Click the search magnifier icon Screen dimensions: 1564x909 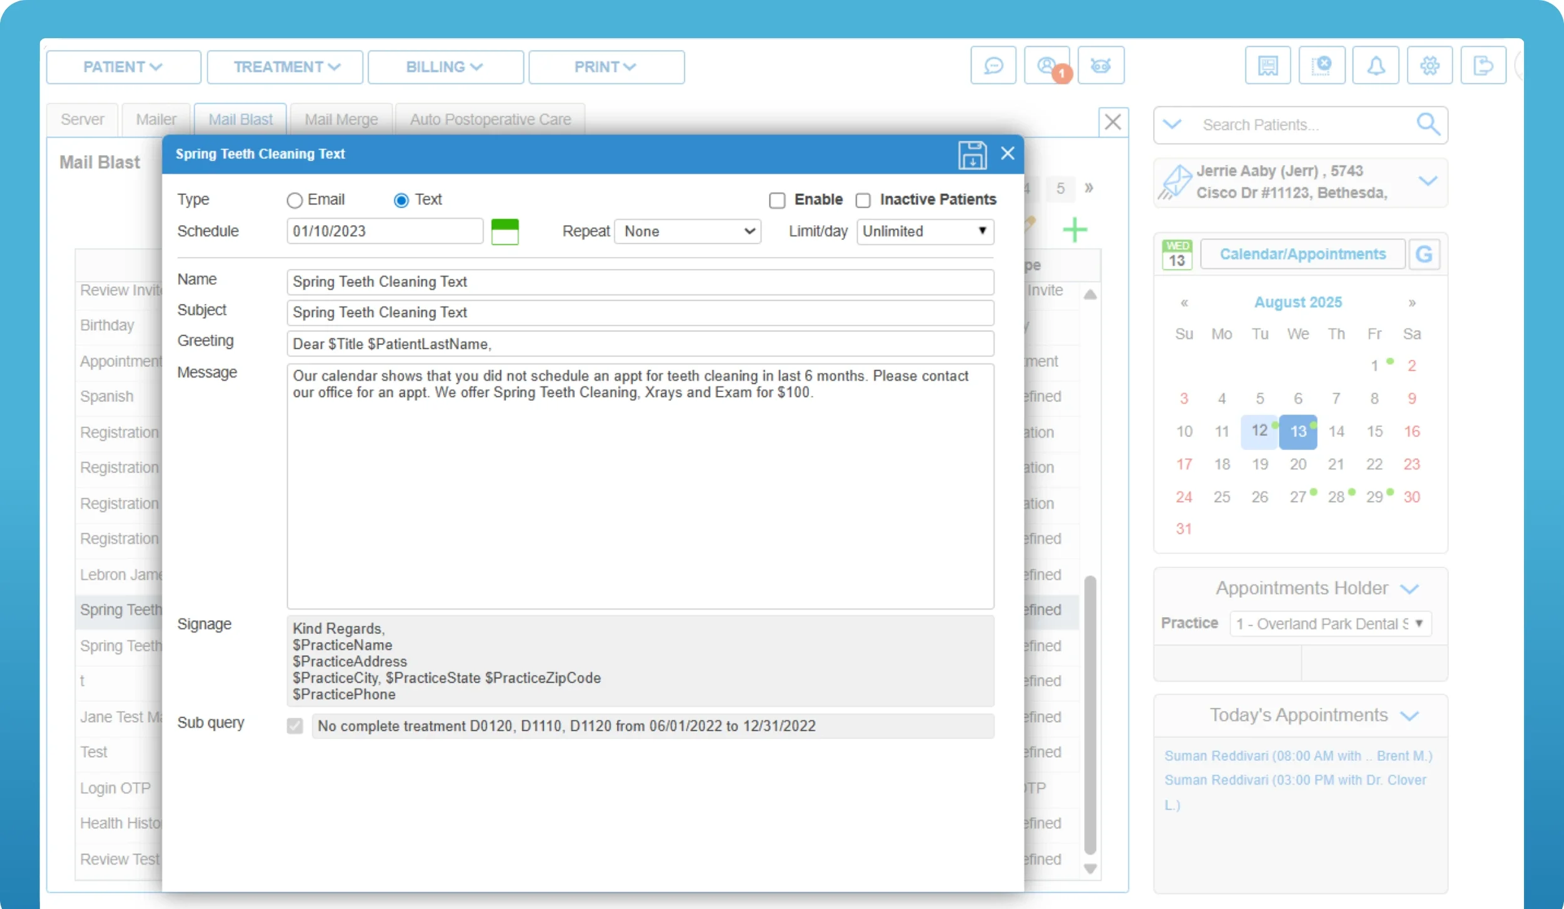coord(1428,124)
